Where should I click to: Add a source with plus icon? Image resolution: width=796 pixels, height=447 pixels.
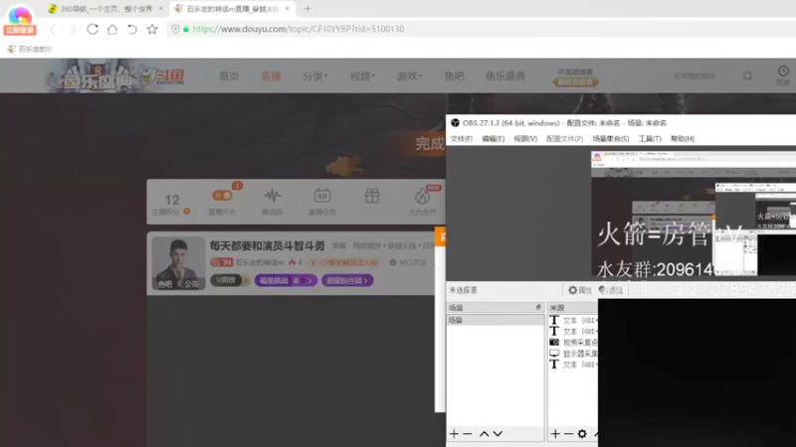click(x=555, y=434)
